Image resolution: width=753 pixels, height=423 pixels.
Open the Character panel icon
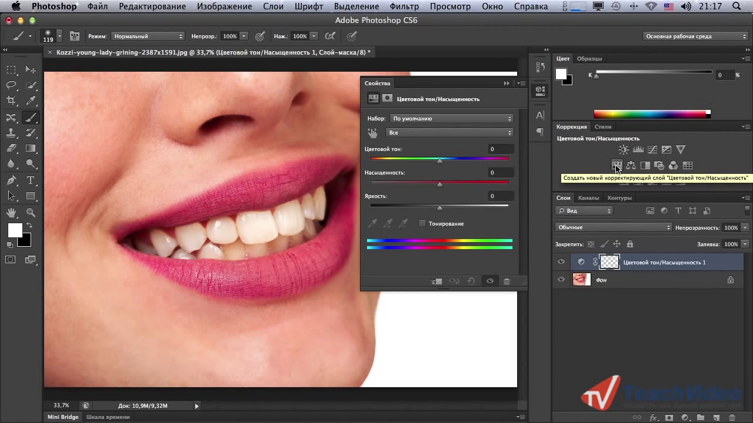coord(539,116)
